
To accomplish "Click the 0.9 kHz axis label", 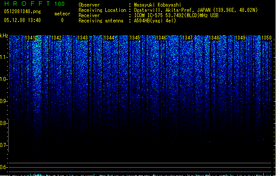I will pyautogui.click(x=4, y=101).
